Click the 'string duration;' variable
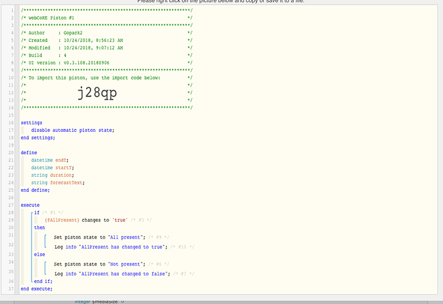This screenshot has height=304, width=443. (x=53, y=175)
